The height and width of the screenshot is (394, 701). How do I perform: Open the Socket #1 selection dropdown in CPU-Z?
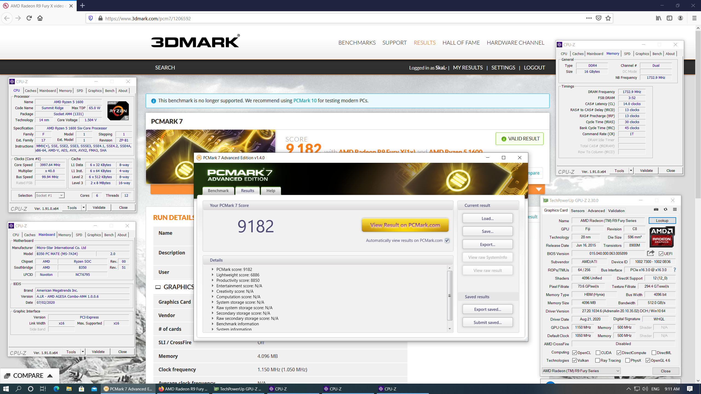click(50, 195)
